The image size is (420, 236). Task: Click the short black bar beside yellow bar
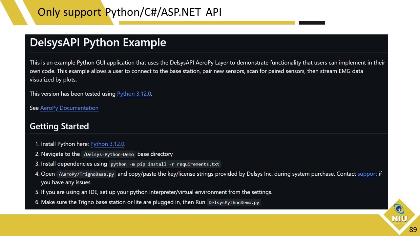(x=312, y=23)
